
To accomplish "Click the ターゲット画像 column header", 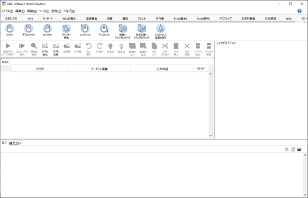I will point(99,69).
